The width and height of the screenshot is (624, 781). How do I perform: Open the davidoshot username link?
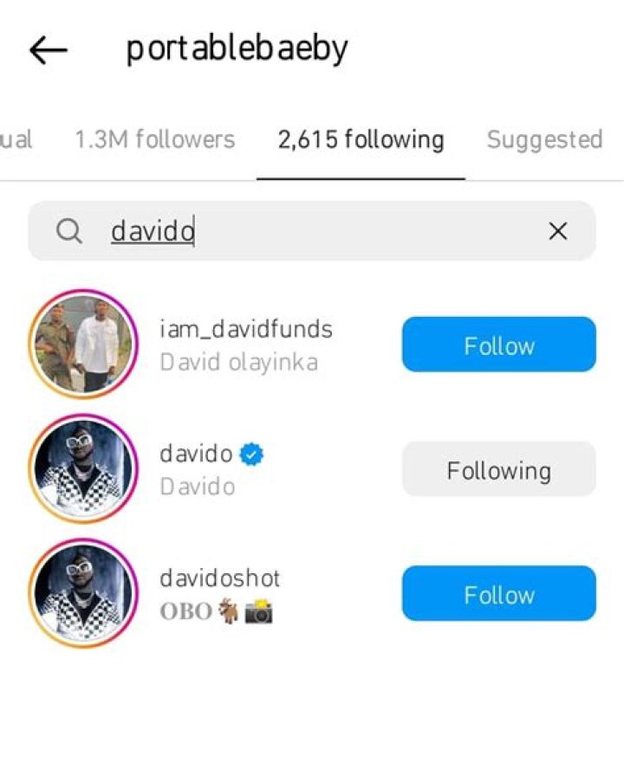point(220,578)
